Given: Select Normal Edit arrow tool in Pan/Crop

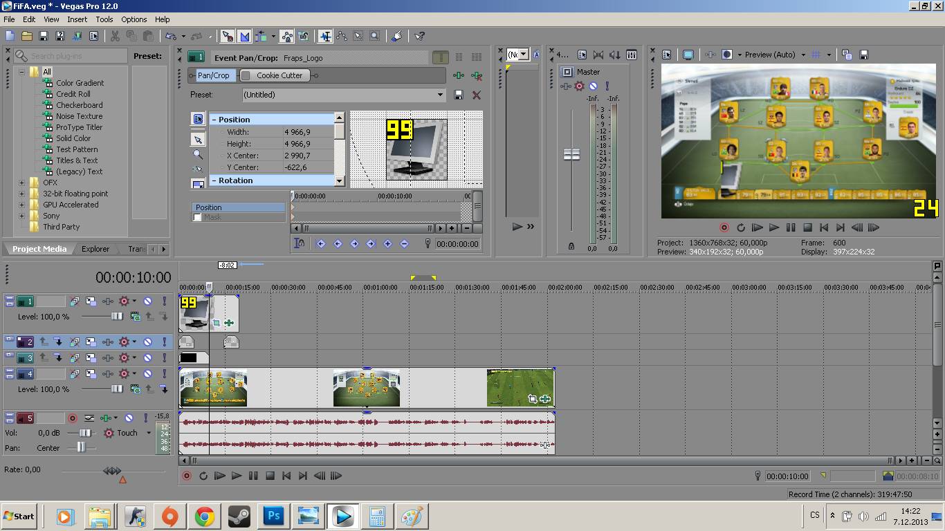Looking at the screenshot, I should (x=198, y=140).
